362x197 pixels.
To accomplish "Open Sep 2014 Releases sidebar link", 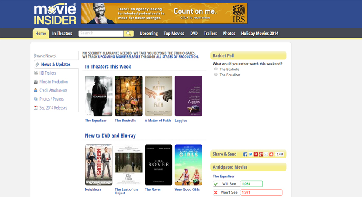I will (53, 107).
